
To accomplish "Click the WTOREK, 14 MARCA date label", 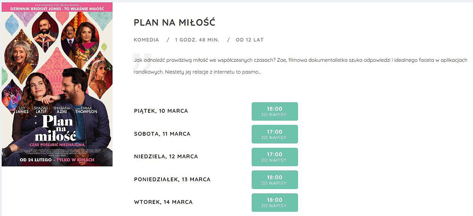I will pos(163,202).
